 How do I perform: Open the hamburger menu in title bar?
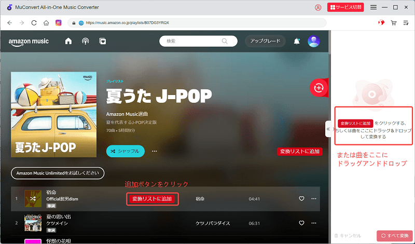click(x=374, y=7)
